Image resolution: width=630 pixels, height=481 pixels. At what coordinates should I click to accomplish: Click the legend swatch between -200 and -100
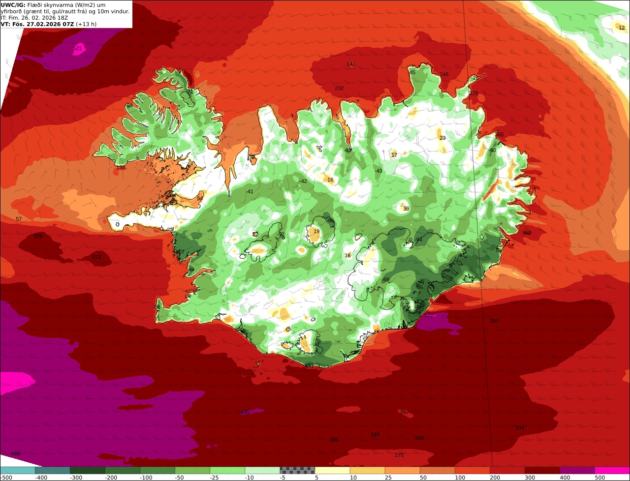pos(123,470)
